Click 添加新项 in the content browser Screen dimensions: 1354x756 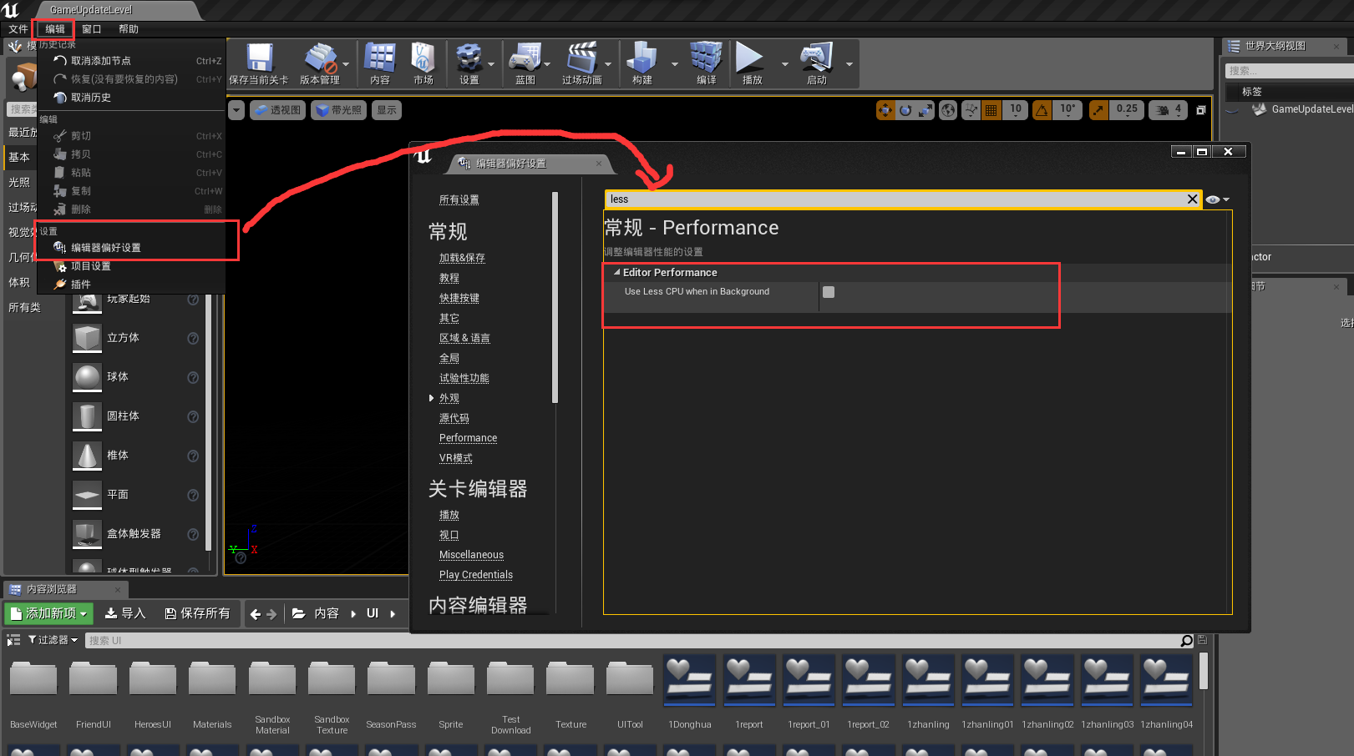(x=48, y=613)
